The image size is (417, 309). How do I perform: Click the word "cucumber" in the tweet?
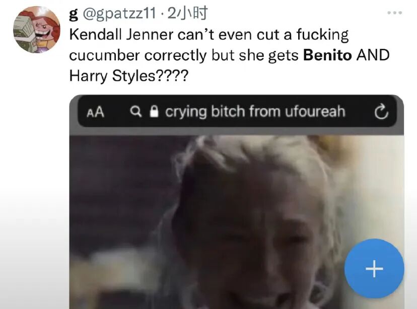coord(104,55)
